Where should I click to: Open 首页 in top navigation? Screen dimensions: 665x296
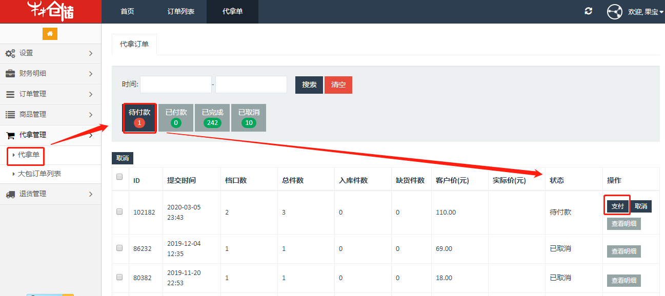point(128,11)
